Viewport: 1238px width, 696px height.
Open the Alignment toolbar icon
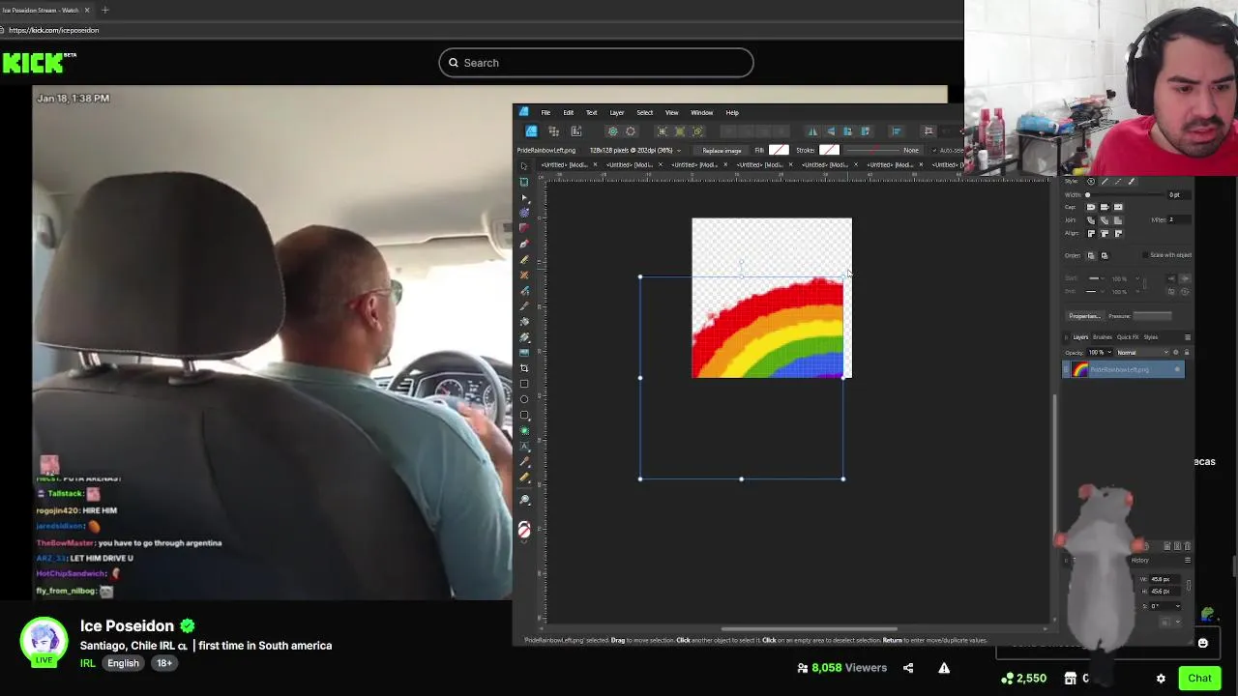[896, 130]
